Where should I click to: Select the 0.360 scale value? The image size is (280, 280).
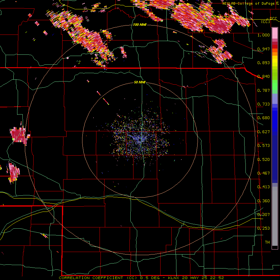coord(264,201)
